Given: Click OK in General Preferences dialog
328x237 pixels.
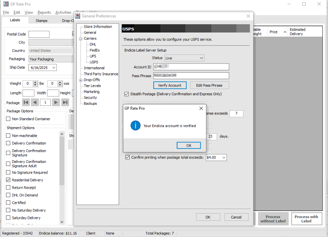Looking at the screenshot, I should point(208,217).
